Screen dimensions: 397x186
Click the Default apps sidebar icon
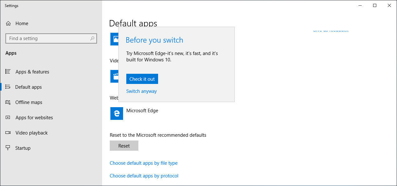coord(8,87)
